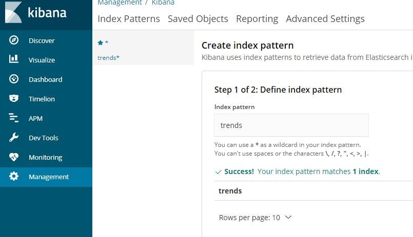
Task: Click the default star icon
Action: (x=100, y=42)
